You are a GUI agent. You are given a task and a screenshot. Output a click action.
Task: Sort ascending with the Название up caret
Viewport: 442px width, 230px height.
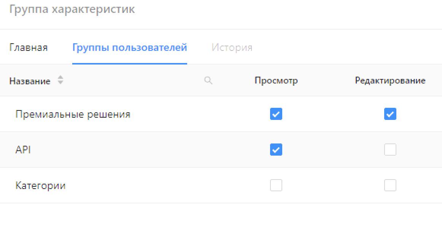click(x=60, y=78)
